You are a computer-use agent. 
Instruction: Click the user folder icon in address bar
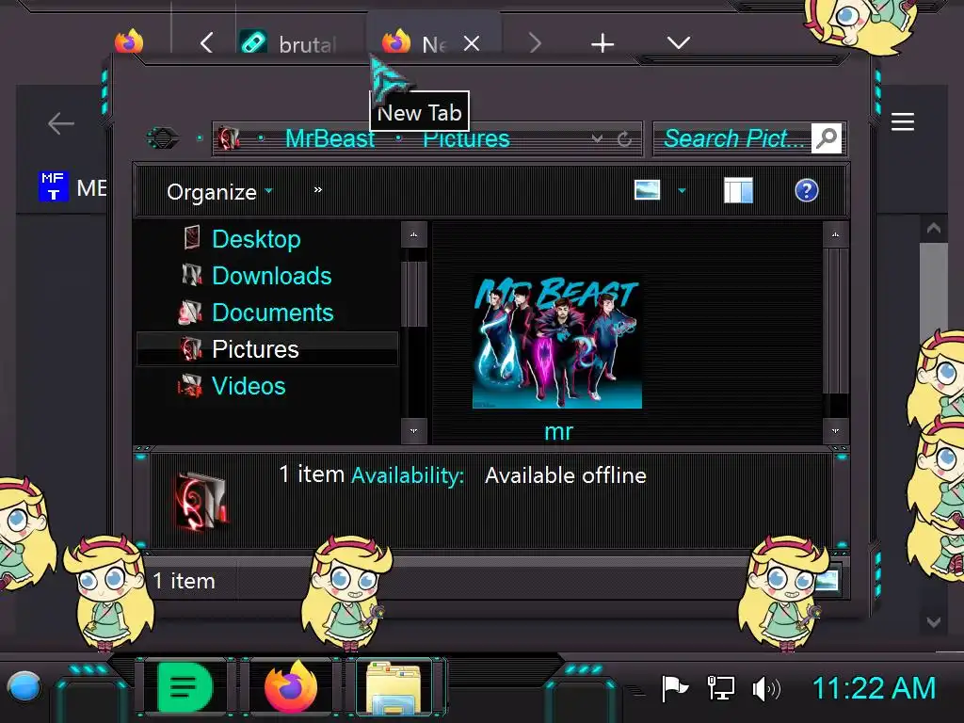tap(228, 138)
